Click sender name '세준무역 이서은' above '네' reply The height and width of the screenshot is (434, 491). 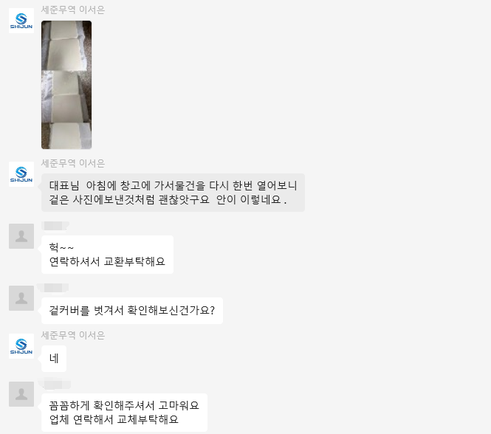click(73, 335)
